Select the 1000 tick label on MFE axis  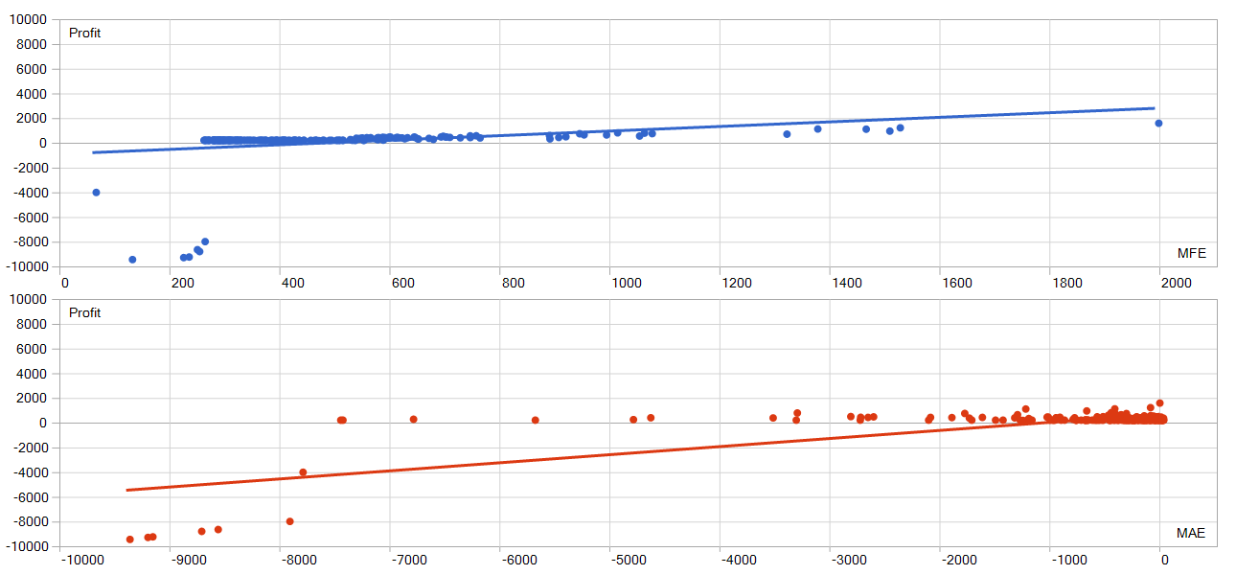pos(625,283)
